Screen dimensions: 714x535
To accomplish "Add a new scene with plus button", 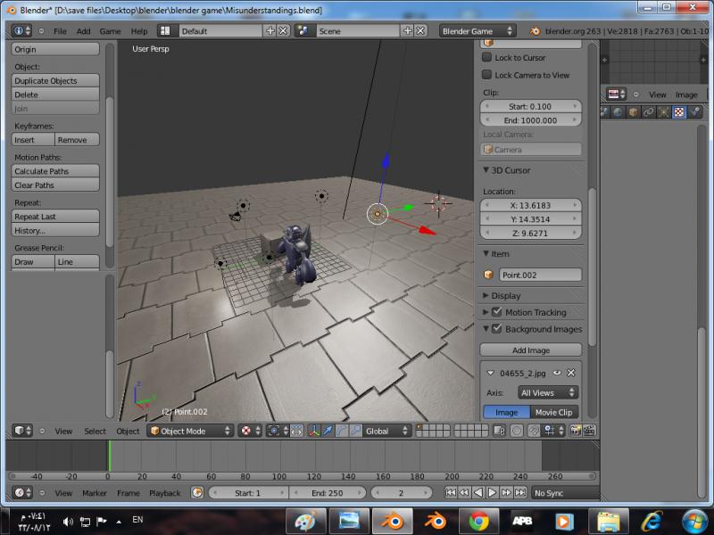I will pyautogui.click(x=408, y=30).
